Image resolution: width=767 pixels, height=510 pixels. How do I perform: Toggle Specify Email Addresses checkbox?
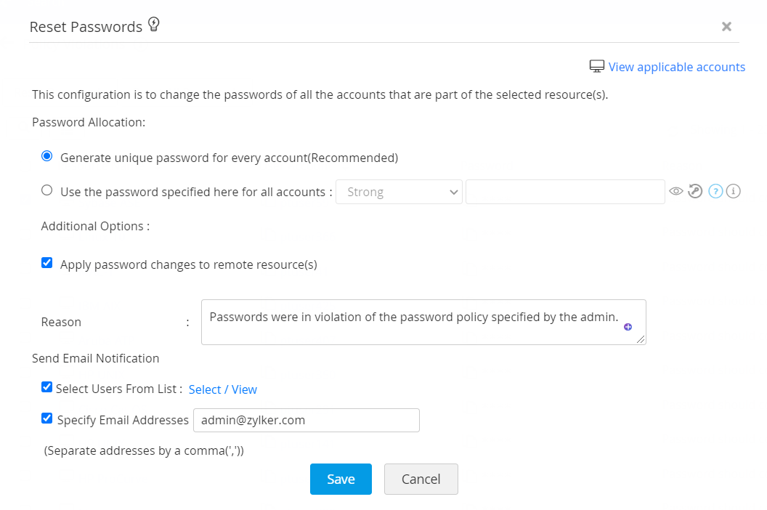click(47, 418)
